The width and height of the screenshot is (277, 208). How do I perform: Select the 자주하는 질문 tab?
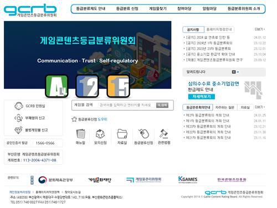225,108
